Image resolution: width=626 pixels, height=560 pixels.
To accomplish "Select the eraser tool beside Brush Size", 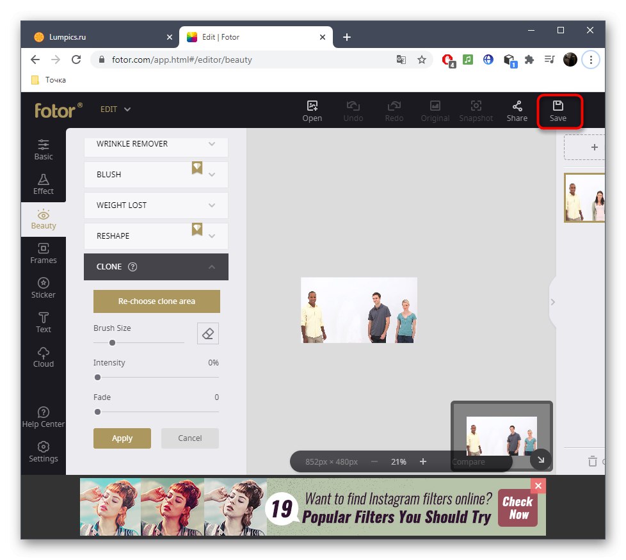I will click(207, 333).
